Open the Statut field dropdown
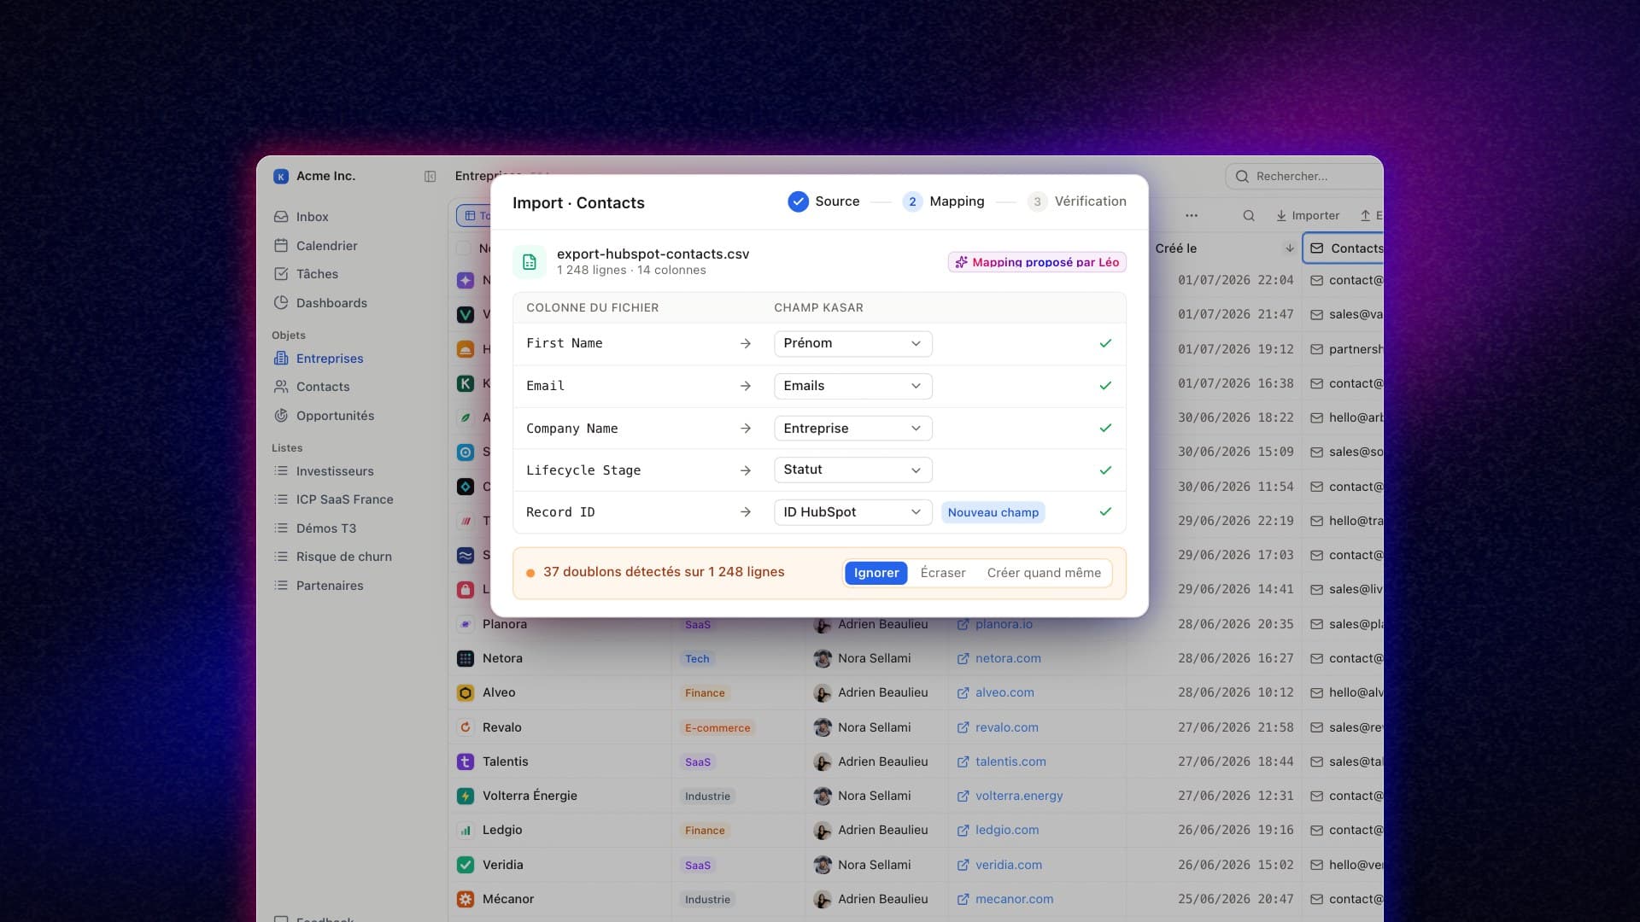This screenshot has height=922, width=1640. [852, 470]
